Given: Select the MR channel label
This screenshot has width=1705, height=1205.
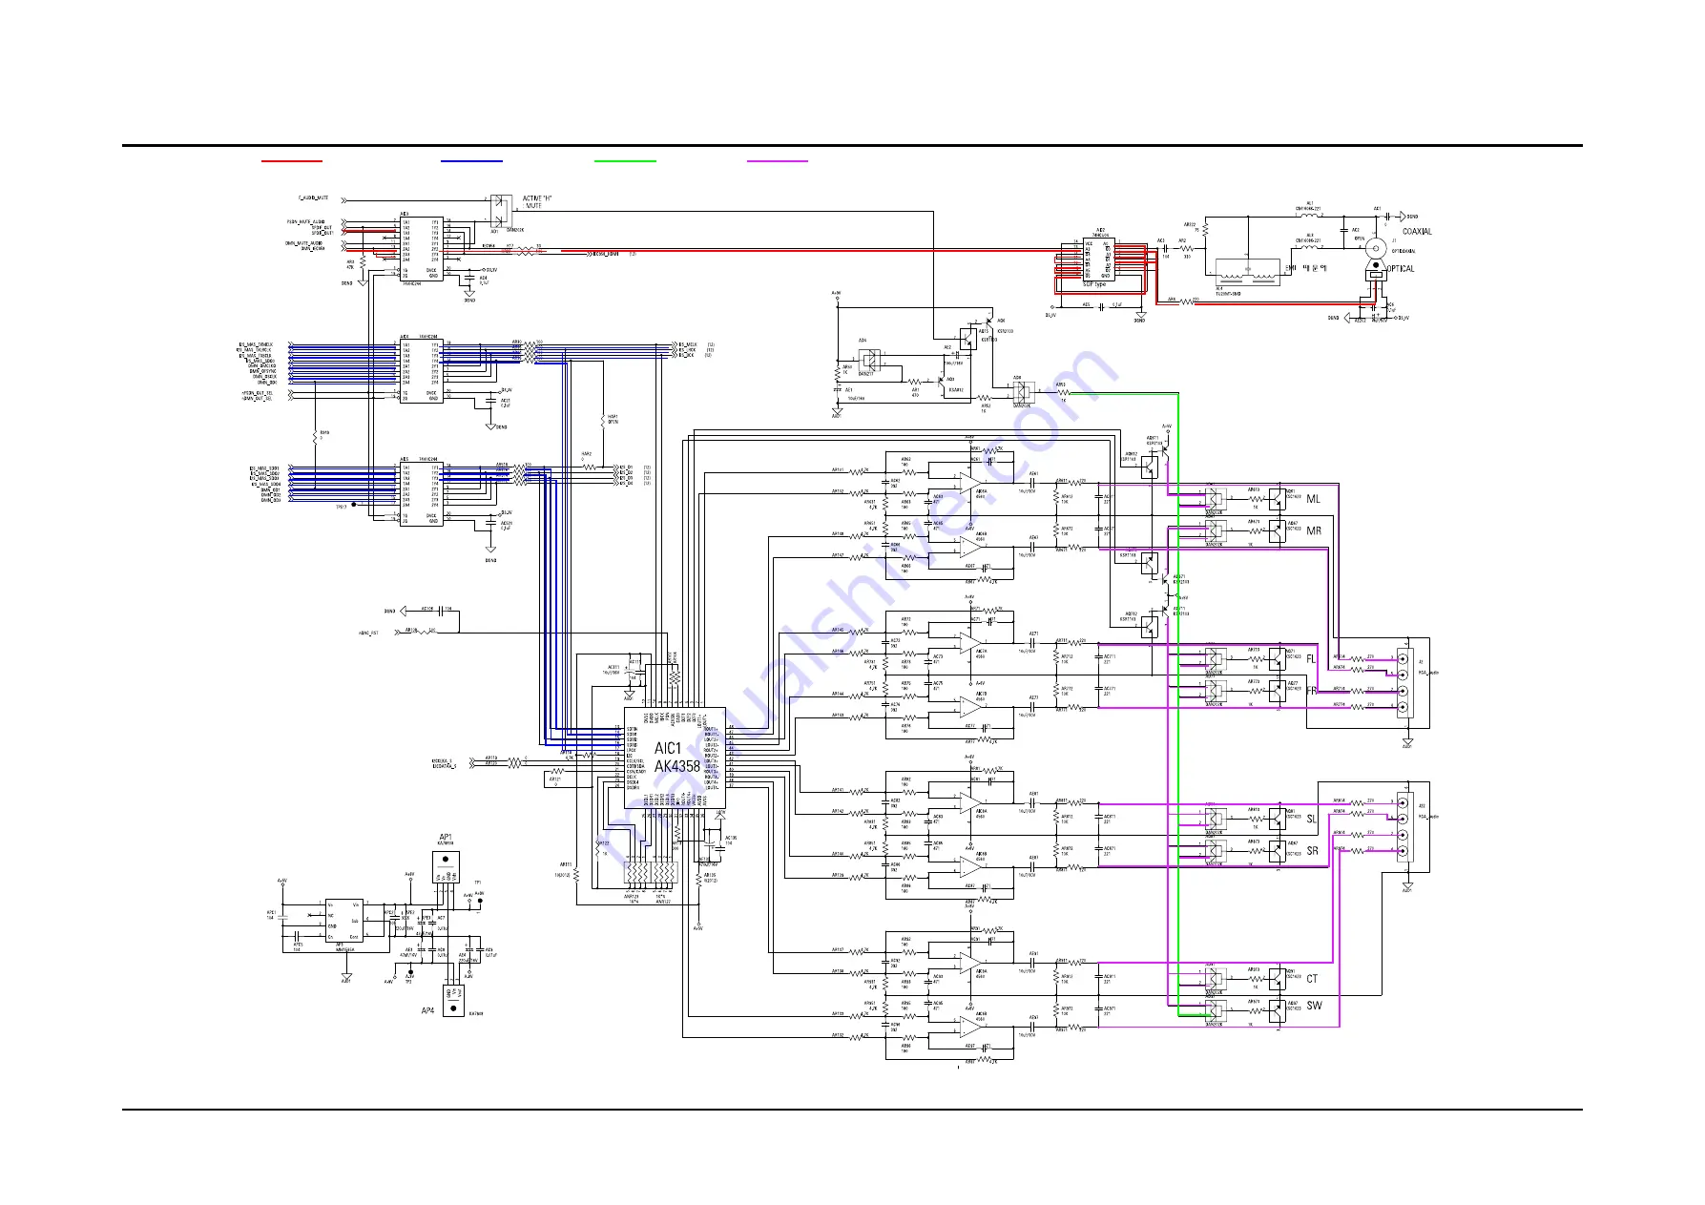Looking at the screenshot, I should (1314, 530).
